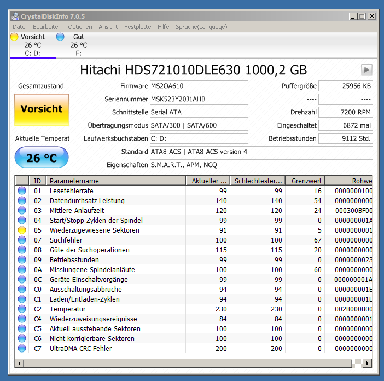
Task: Click blue status orb for Suchfehler
Action: point(22,240)
